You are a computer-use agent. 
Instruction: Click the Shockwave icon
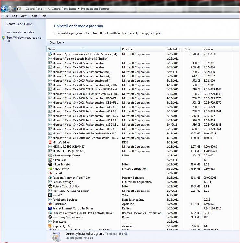tap(50, 222)
